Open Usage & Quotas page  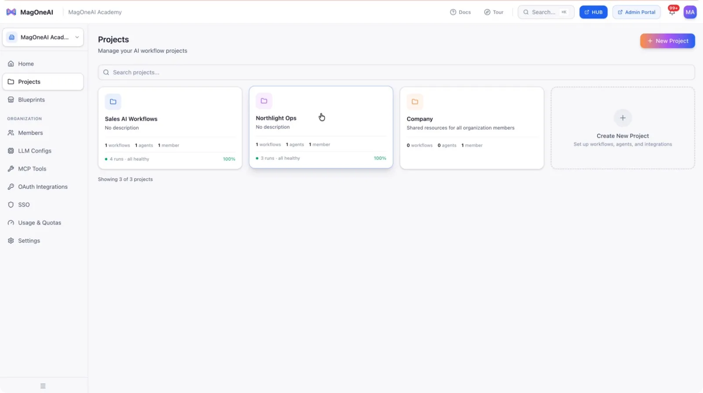coord(43,223)
